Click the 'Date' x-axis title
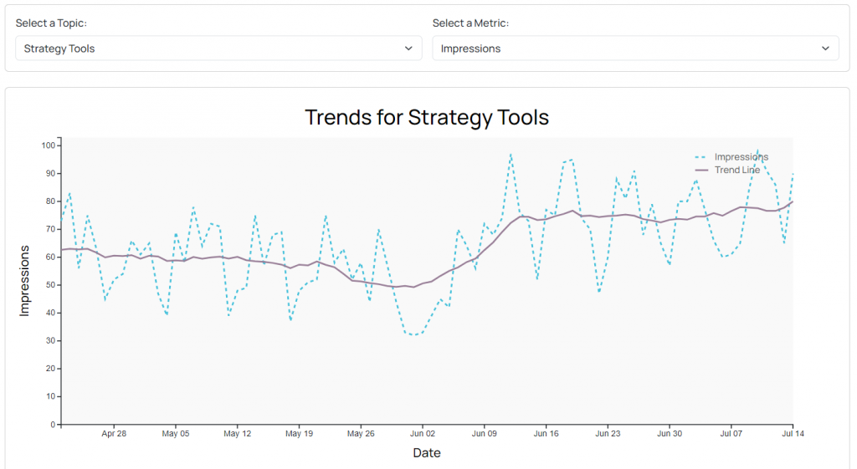857x469 pixels. pyautogui.click(x=427, y=453)
